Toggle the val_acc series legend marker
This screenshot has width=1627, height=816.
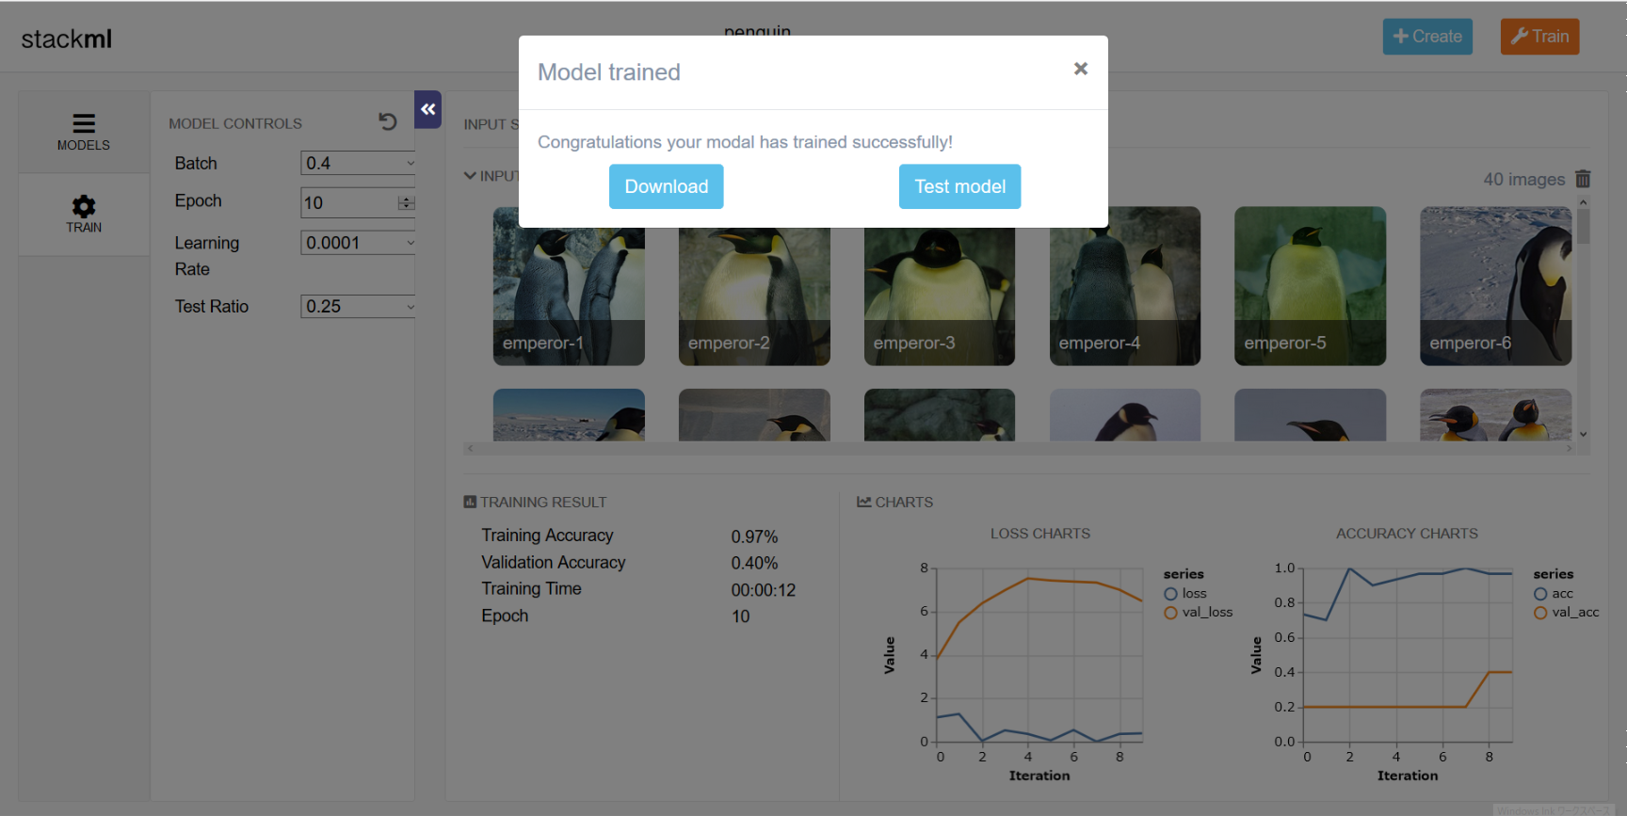[1540, 613]
